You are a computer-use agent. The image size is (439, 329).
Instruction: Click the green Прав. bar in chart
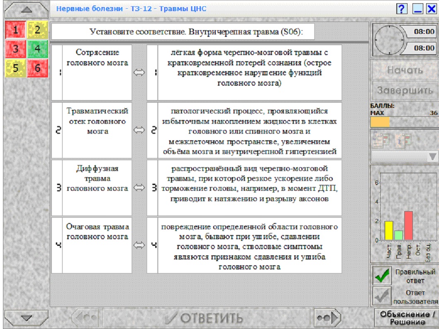[x=398, y=235]
